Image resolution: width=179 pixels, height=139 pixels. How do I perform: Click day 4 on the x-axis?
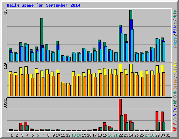27,135
